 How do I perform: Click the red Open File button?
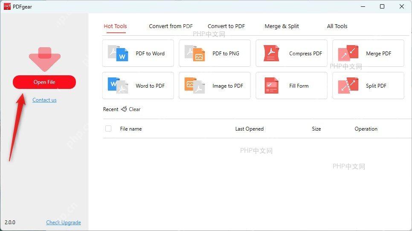tap(44, 82)
